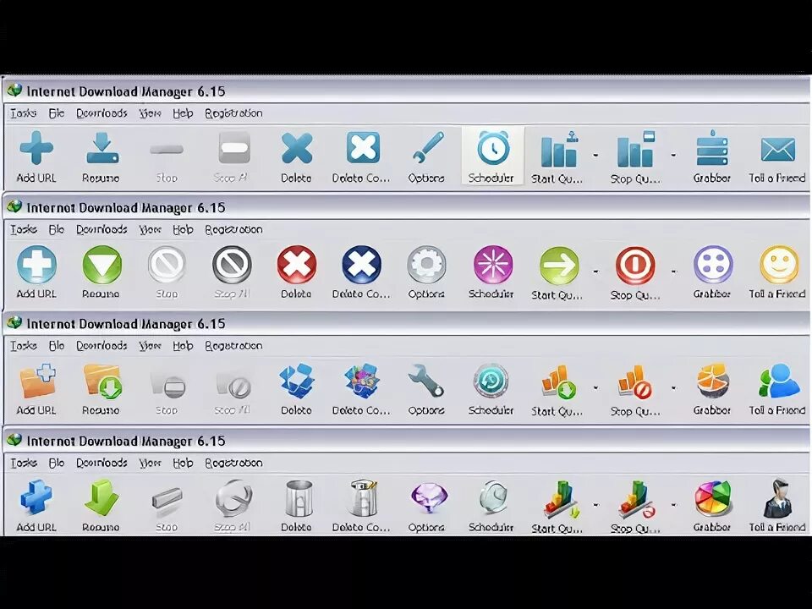
Task: Expand the Start Queue dropdown arrow in third toolbar
Action: [595, 387]
